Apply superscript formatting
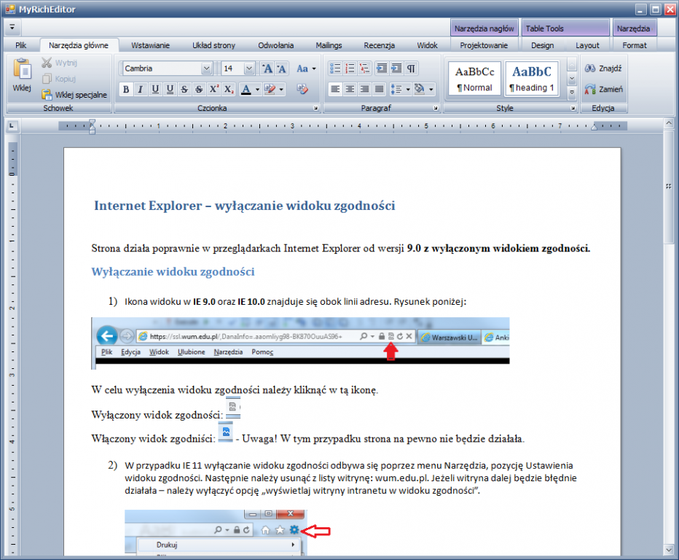Image resolution: width=679 pixels, height=560 pixels. (214, 89)
